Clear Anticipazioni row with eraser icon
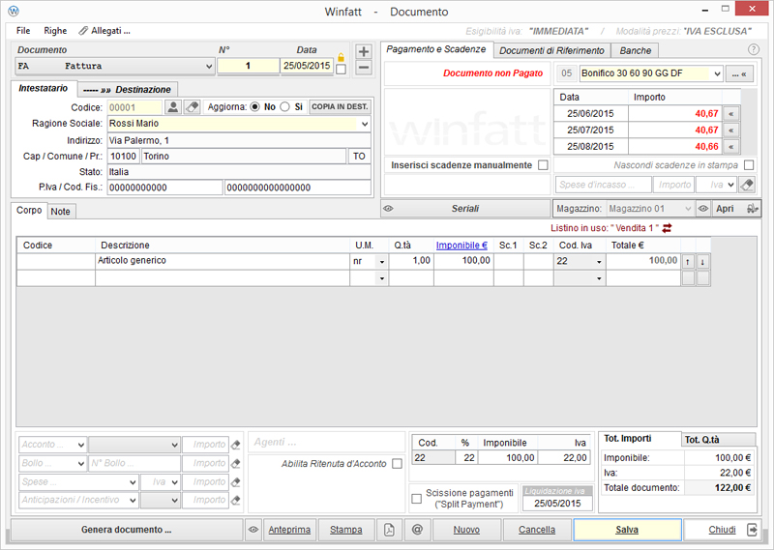 [x=236, y=500]
